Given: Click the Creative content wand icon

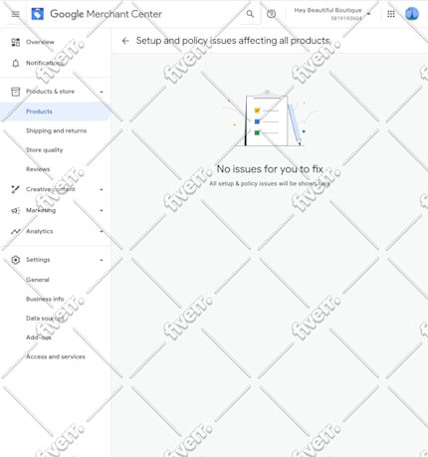Looking at the screenshot, I should 16,189.
